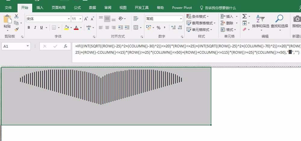Click the Decrease Indent icon
Image resolution: width=301 pixels, height=141 pixels.
point(121,28)
